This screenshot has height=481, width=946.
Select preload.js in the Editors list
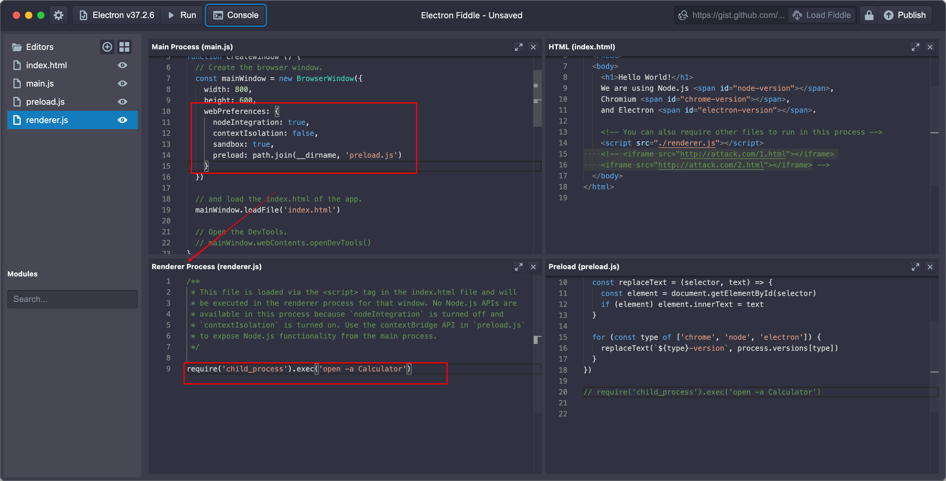pyautogui.click(x=72, y=102)
